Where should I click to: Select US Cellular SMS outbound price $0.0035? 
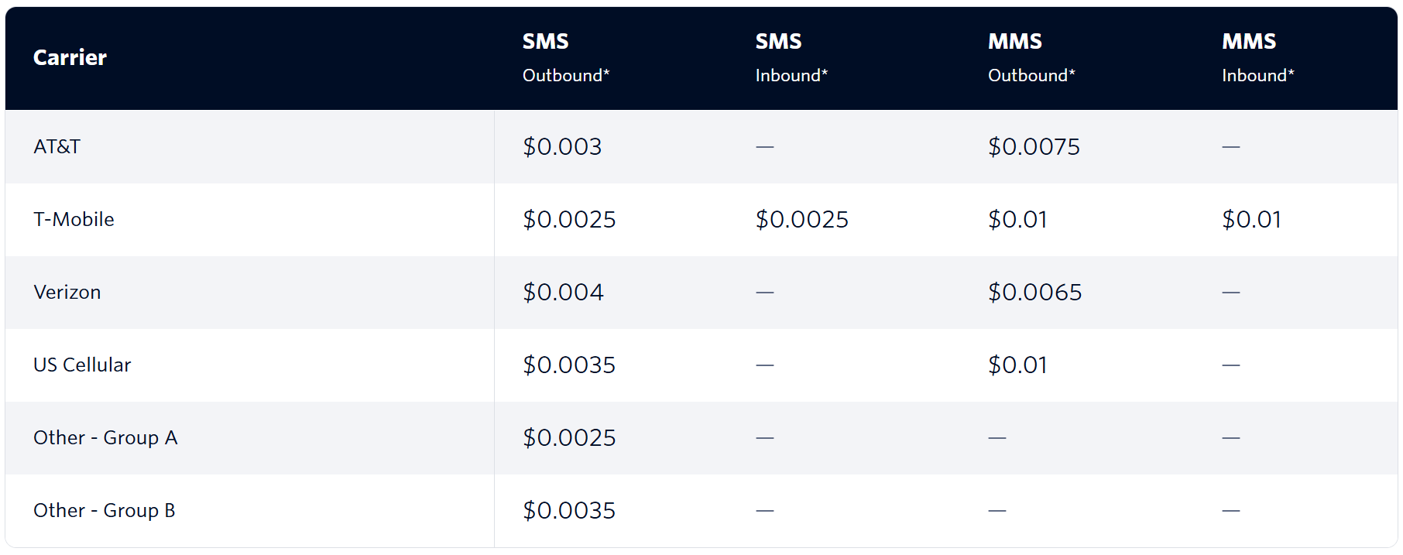(x=569, y=365)
